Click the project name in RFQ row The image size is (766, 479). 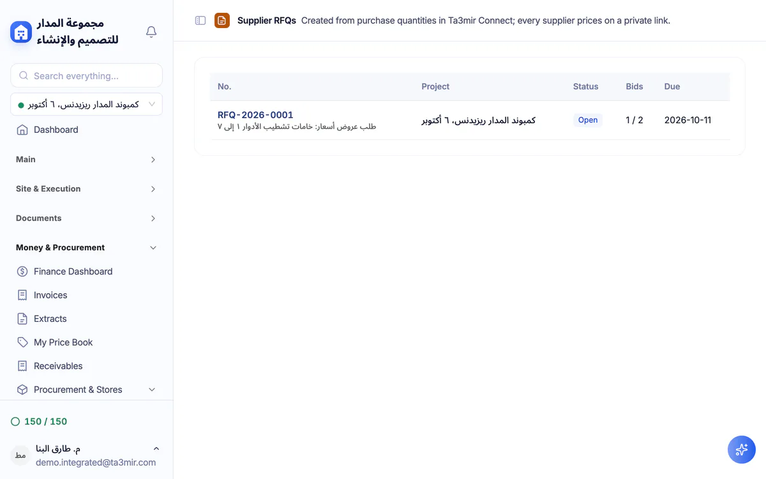tap(478, 120)
